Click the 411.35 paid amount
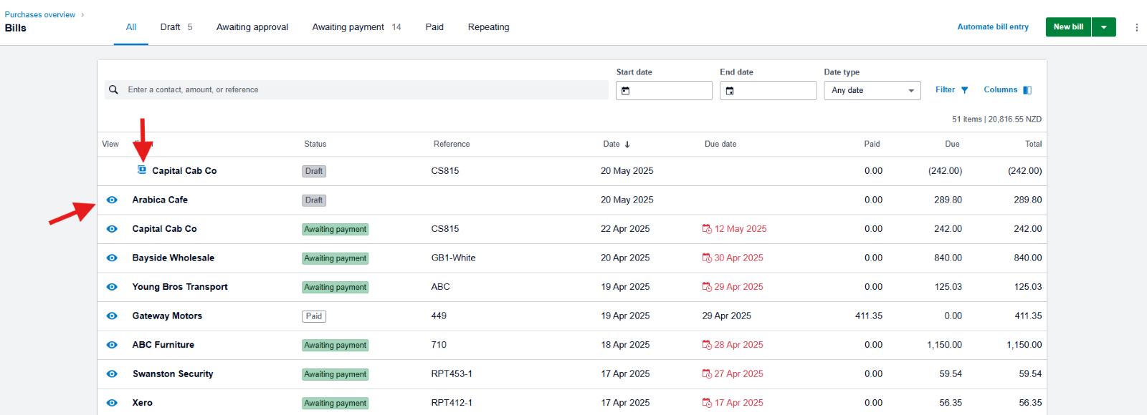 pyautogui.click(x=869, y=316)
